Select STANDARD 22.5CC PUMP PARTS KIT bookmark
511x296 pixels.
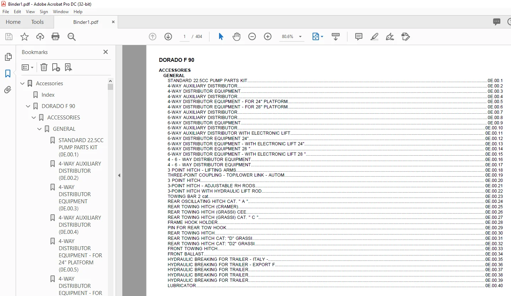(81, 147)
